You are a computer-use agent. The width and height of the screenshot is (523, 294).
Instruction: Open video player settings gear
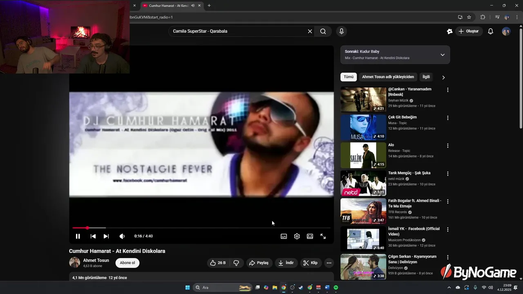coord(297,236)
